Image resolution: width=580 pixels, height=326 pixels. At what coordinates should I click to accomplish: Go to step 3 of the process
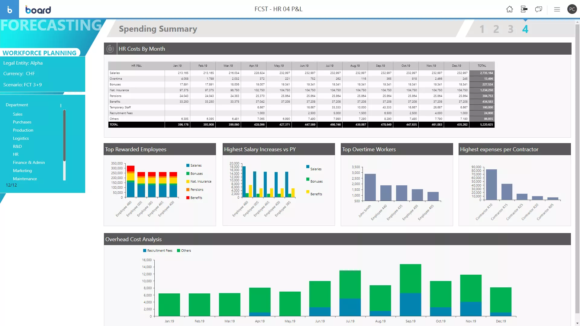(510, 29)
